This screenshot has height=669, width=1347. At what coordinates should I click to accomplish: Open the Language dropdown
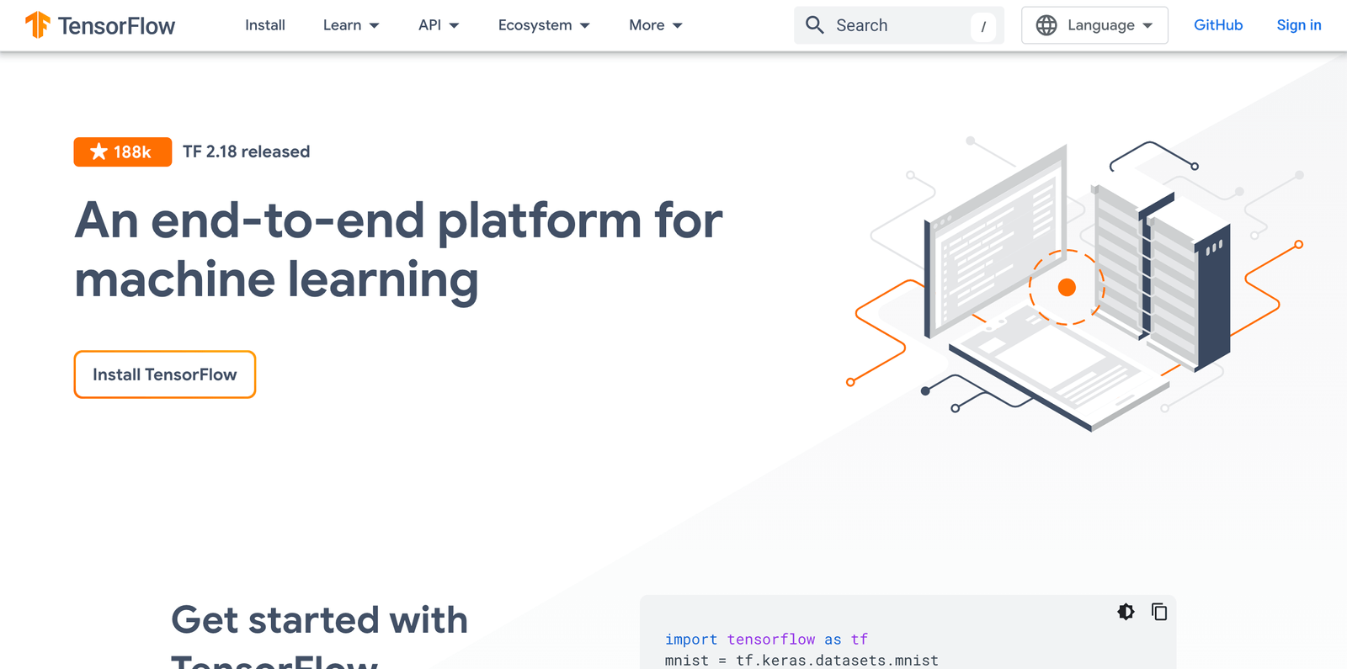click(x=1094, y=25)
